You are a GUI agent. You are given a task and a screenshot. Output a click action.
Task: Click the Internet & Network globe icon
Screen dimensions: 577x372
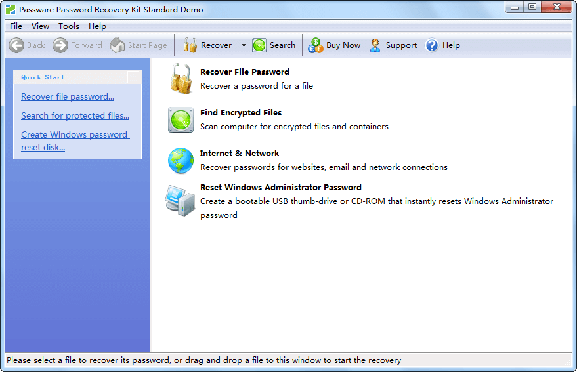pyautogui.click(x=181, y=161)
